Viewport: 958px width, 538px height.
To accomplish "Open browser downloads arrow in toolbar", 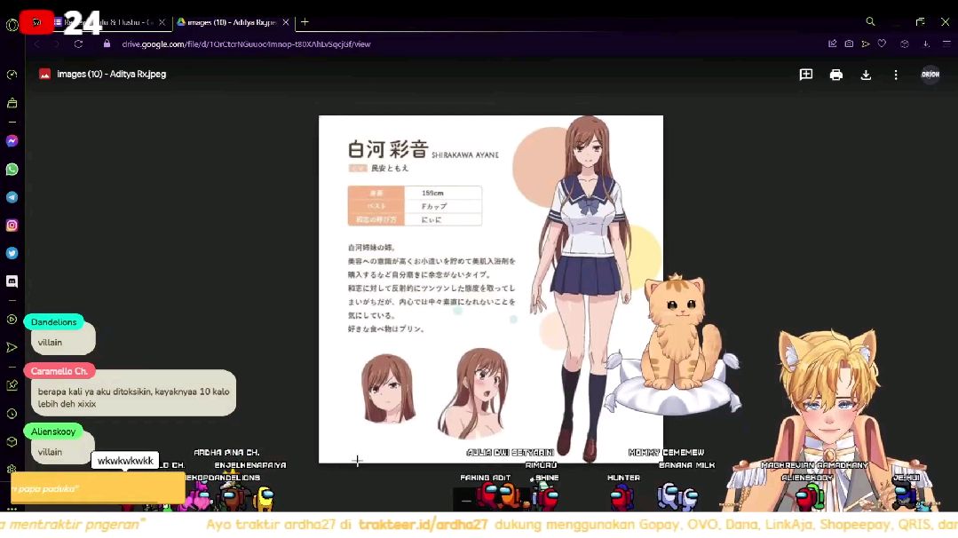I will pos(926,44).
